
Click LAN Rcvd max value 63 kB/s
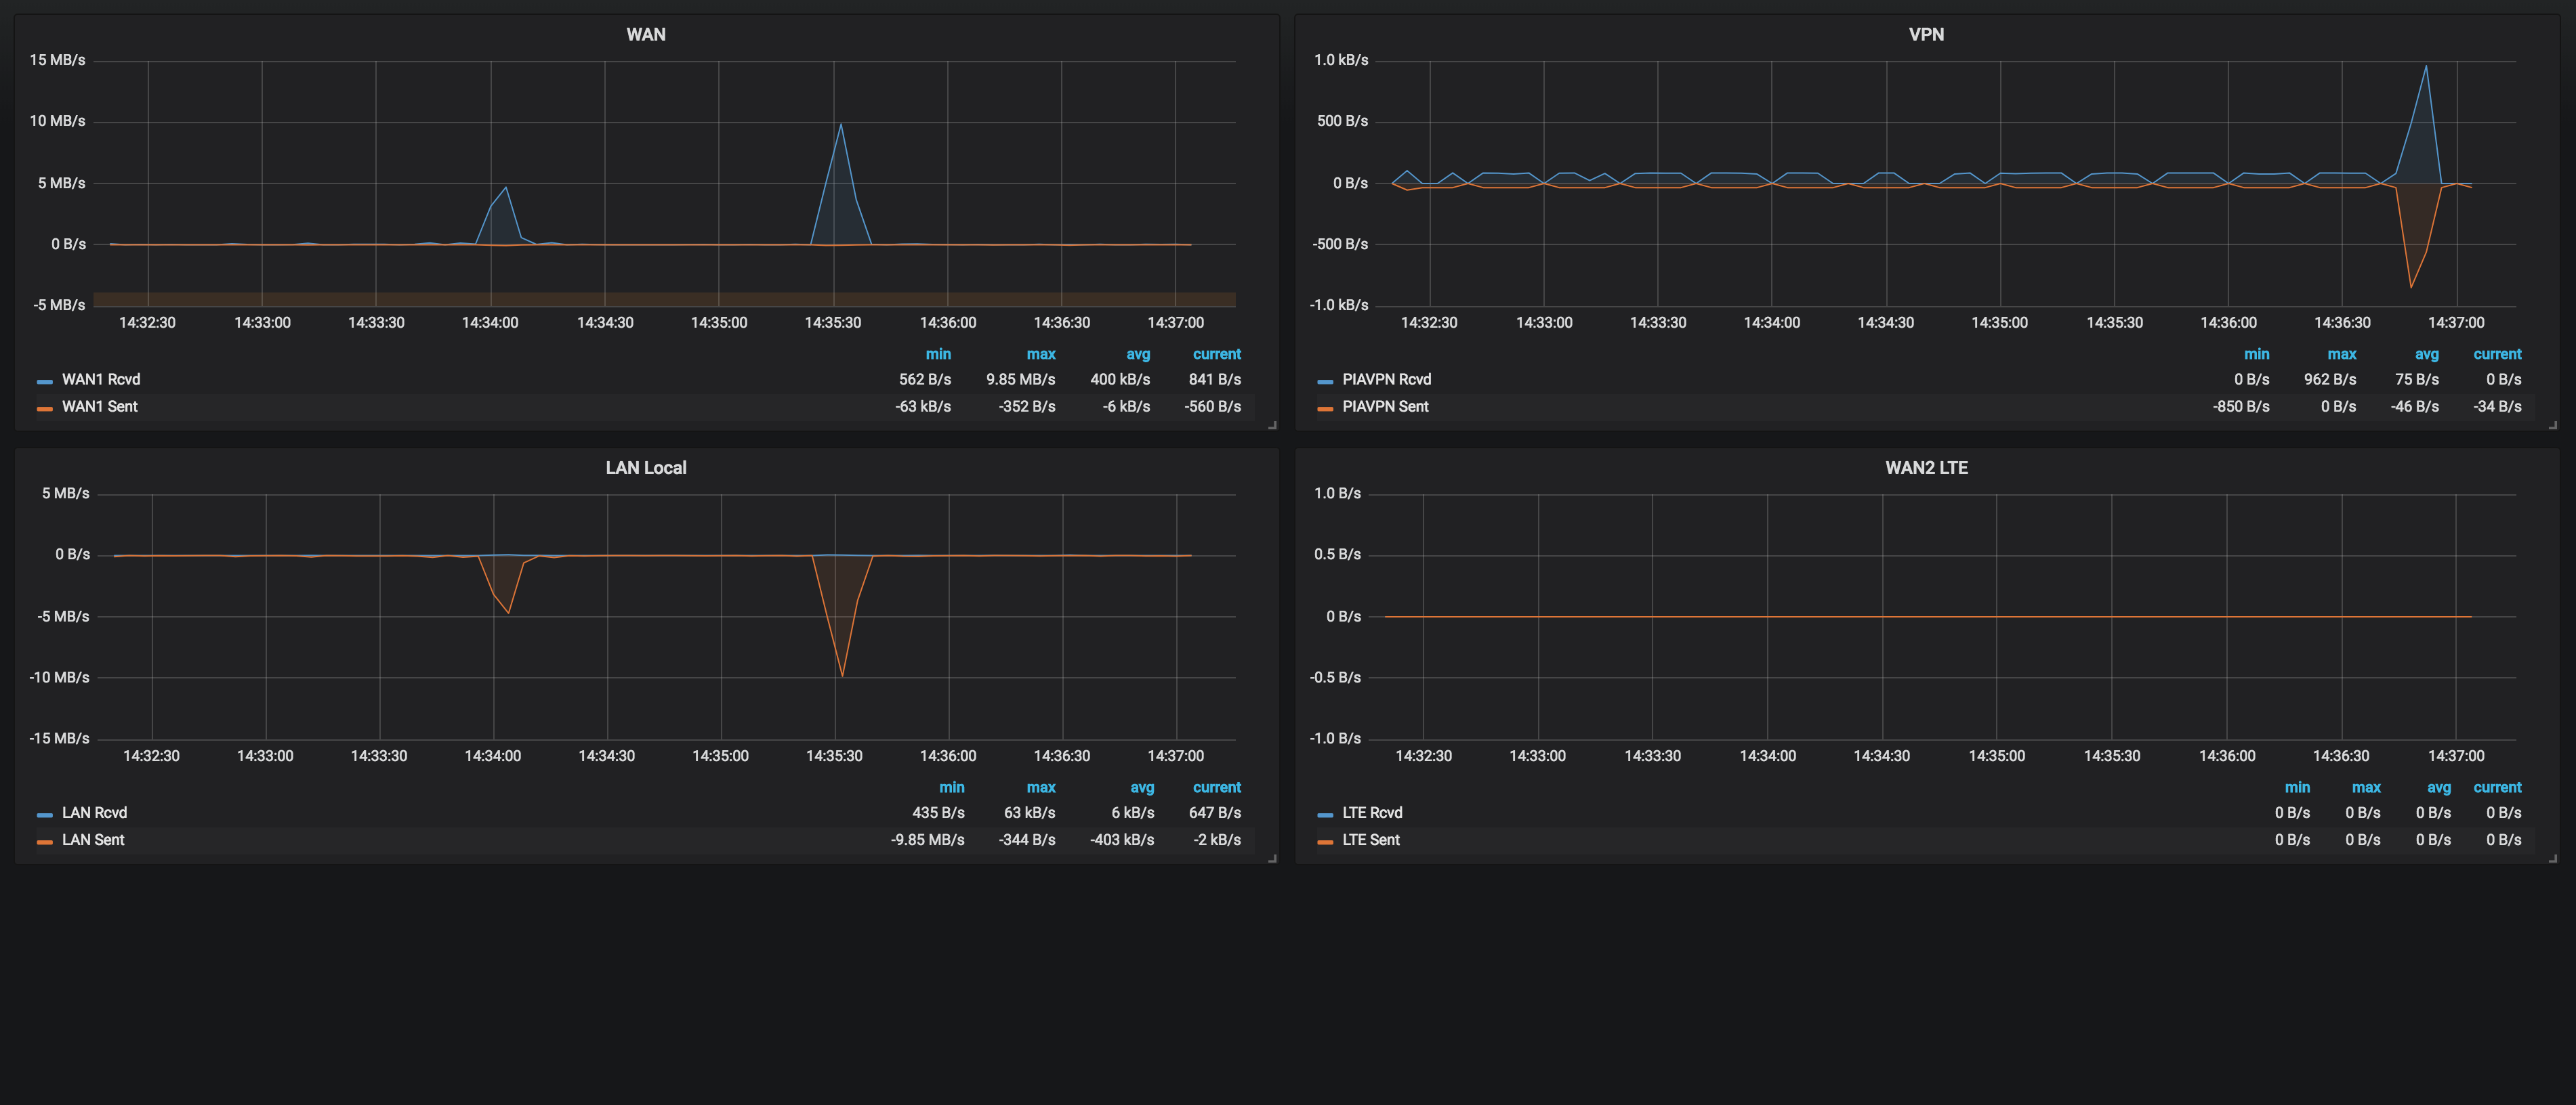coord(1030,813)
